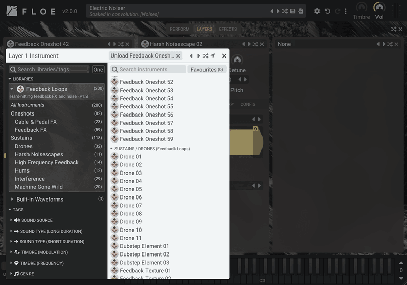This screenshot has height=285, width=407.
Task: Select All Instruments folder
Action: 56,105
